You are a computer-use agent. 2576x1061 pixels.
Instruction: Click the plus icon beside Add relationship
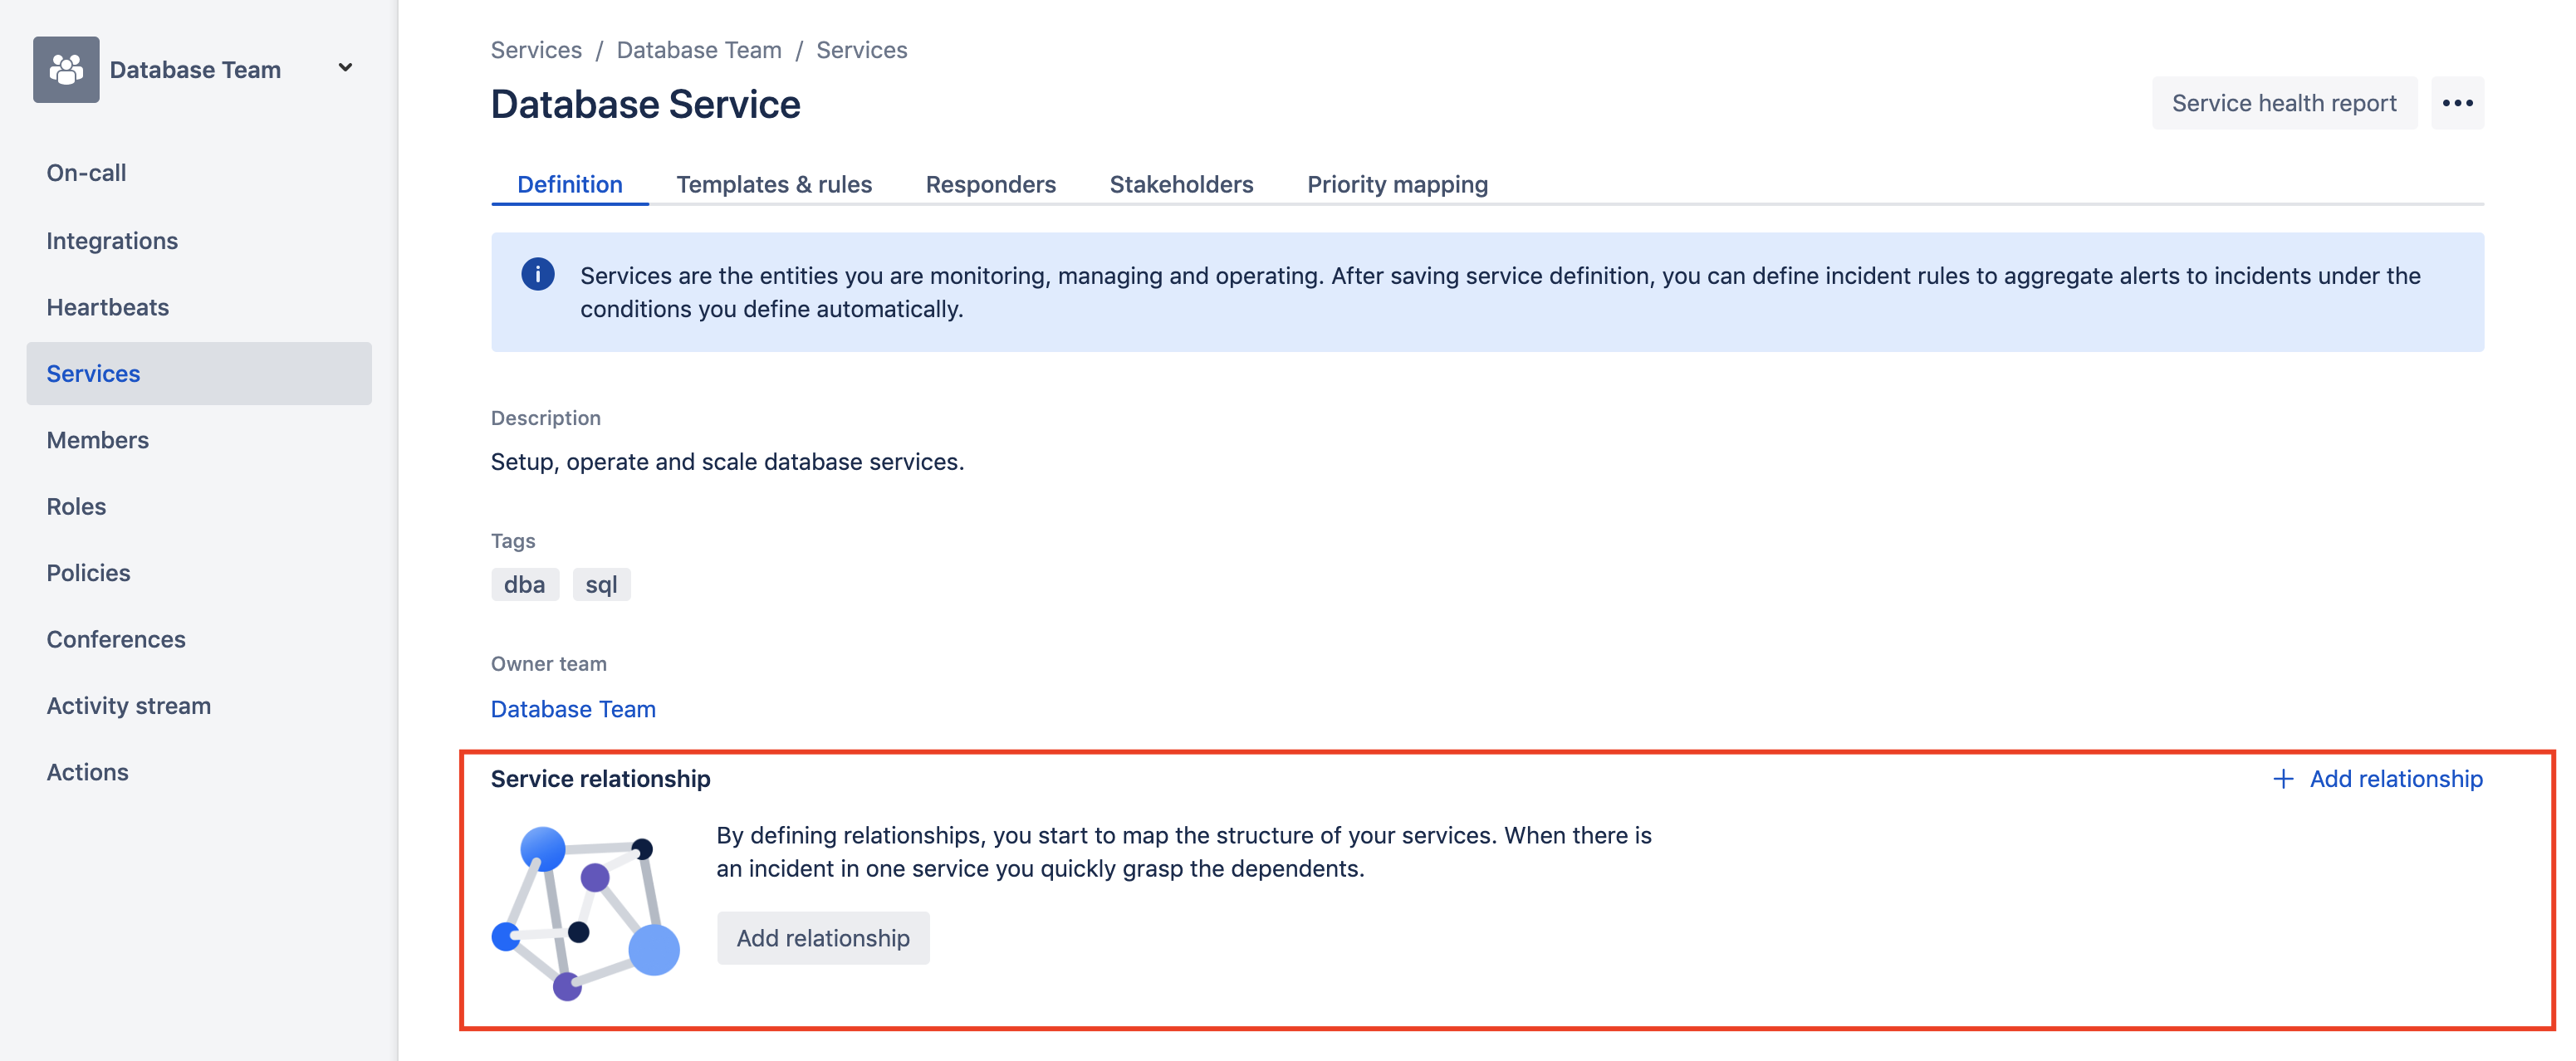tap(2282, 779)
